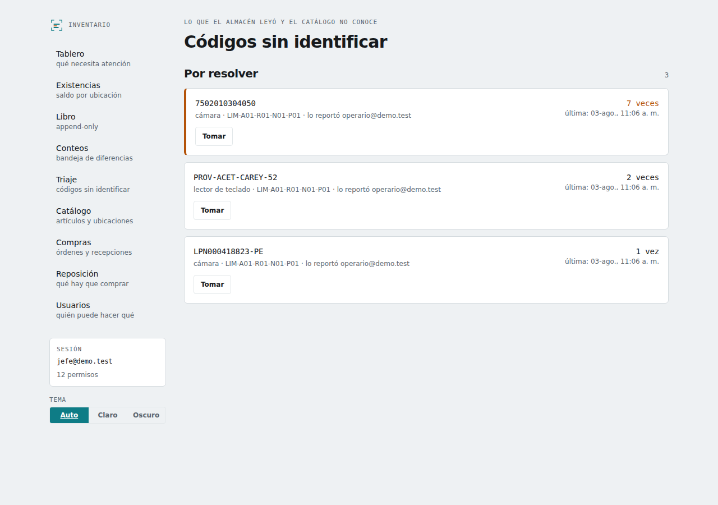Take code 7502010304050 with Tomar

[x=214, y=136]
